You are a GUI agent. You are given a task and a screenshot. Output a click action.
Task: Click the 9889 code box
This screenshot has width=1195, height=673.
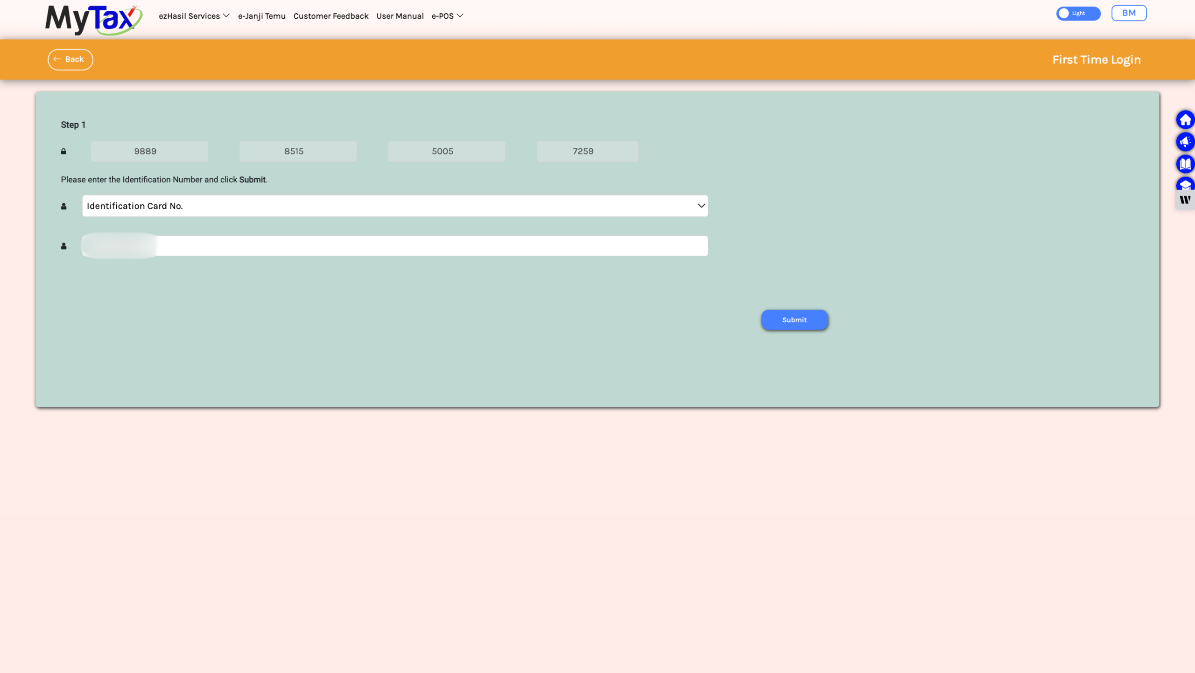(149, 152)
